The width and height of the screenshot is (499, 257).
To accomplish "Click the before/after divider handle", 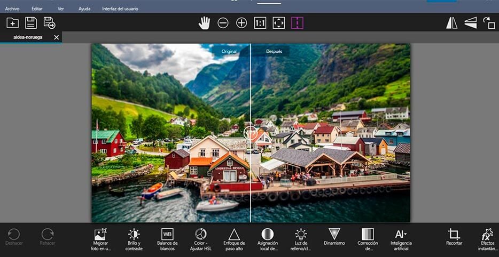I will (250, 132).
